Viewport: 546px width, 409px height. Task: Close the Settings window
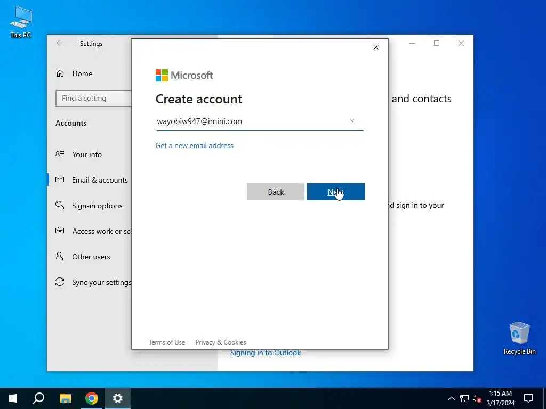(461, 43)
